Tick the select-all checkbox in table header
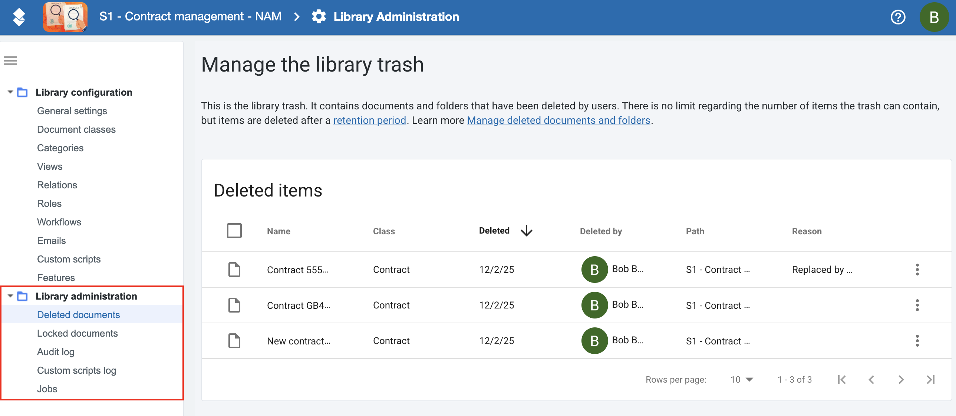The width and height of the screenshot is (956, 416). click(x=234, y=231)
